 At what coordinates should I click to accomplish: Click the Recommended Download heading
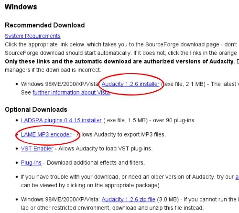point(45,25)
